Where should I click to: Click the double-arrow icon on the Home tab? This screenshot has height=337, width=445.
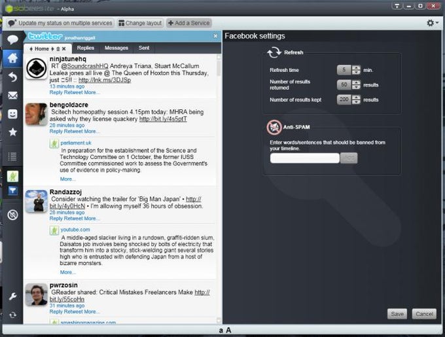[x=58, y=49]
